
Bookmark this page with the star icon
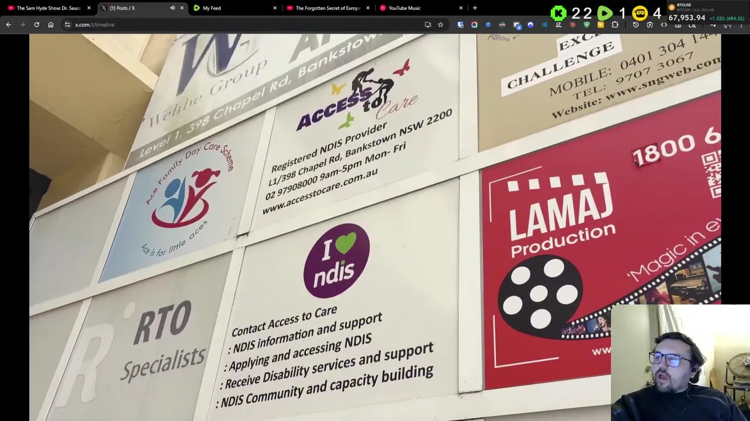click(441, 25)
